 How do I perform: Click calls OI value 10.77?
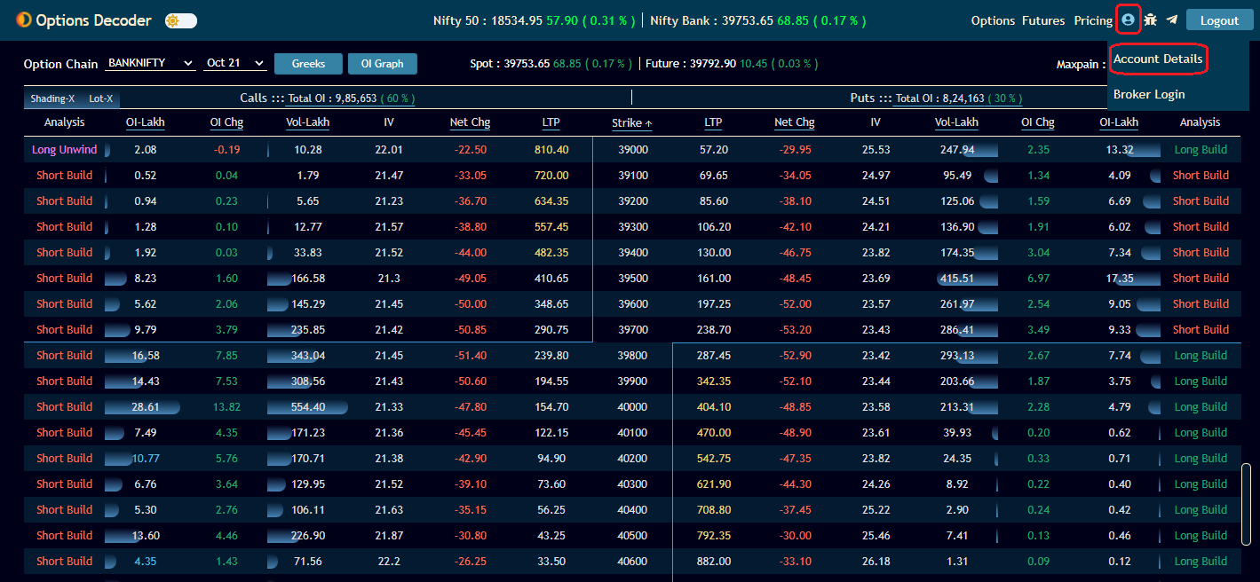pos(145,459)
